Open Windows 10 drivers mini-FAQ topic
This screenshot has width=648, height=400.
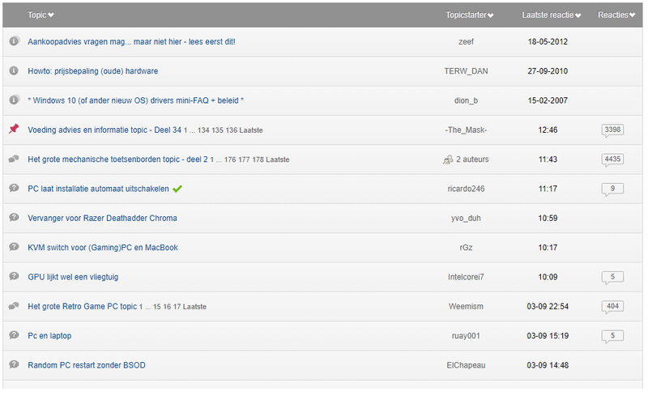tap(135, 100)
